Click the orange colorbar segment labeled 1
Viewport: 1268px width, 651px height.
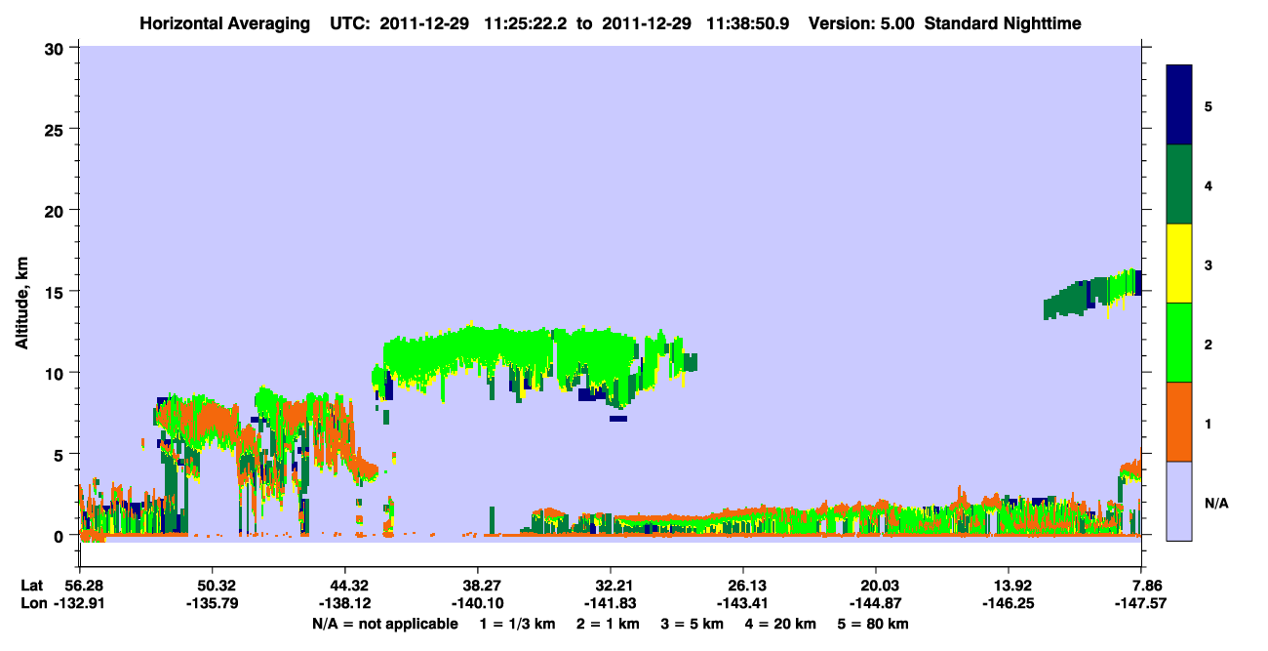click(1179, 422)
